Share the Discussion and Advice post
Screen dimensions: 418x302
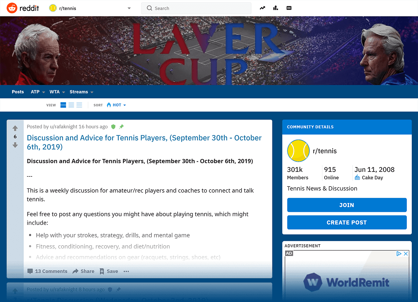pos(83,271)
